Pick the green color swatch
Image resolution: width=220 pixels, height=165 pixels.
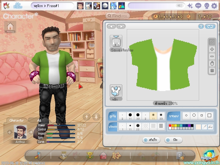(x=178, y=125)
